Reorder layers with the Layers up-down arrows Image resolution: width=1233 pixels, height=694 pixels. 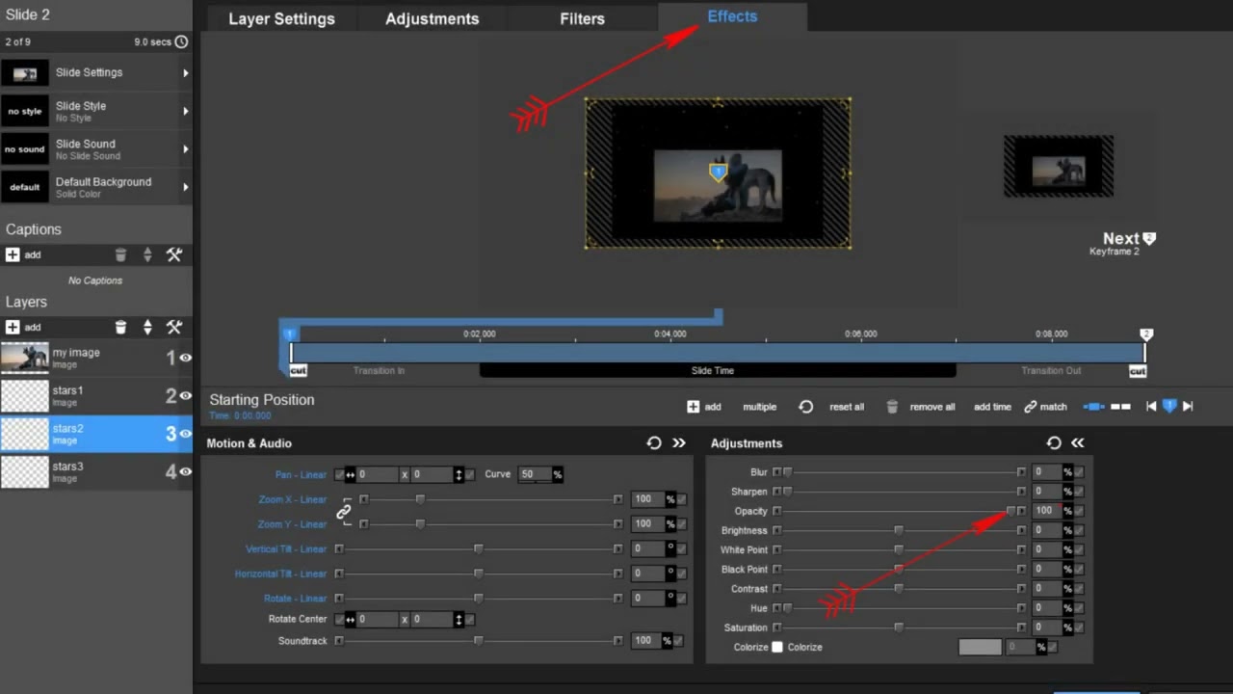tap(147, 327)
